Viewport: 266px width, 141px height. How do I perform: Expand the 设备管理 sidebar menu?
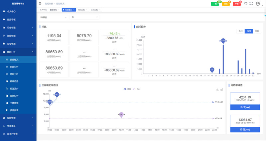[x=18, y=27]
